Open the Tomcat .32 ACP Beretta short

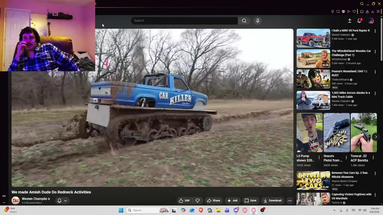[364, 133]
